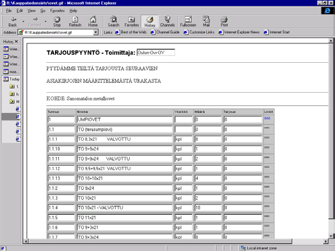Go back with the Back toolbar button
The width and height of the screenshot is (335, 251).
pos(12,21)
